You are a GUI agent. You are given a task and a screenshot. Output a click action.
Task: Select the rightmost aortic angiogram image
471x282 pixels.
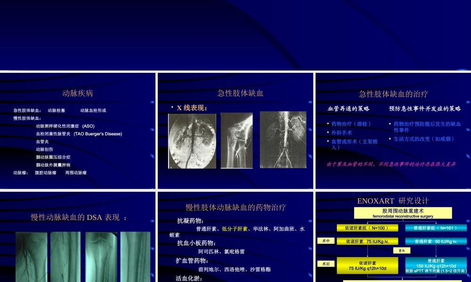click(x=282, y=140)
